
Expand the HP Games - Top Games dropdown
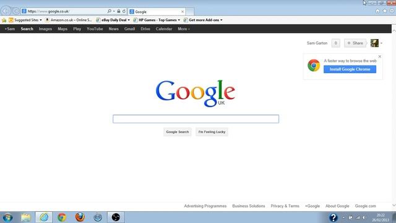point(179,20)
